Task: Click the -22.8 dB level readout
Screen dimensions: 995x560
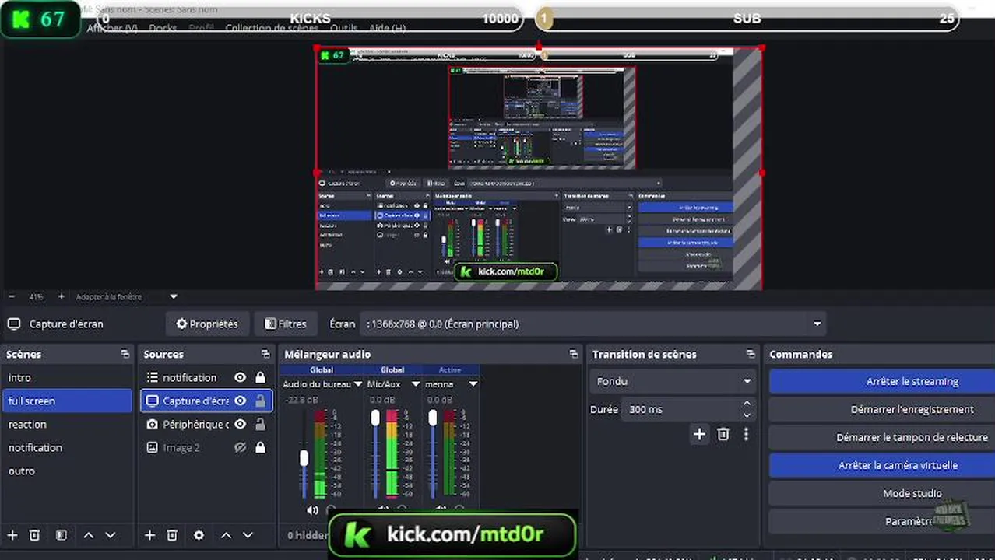Action: [301, 400]
